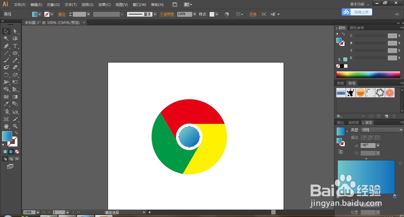Click the 描边 stroke link in control bar
The width and height of the screenshot is (404, 217).
pyautogui.click(x=62, y=14)
